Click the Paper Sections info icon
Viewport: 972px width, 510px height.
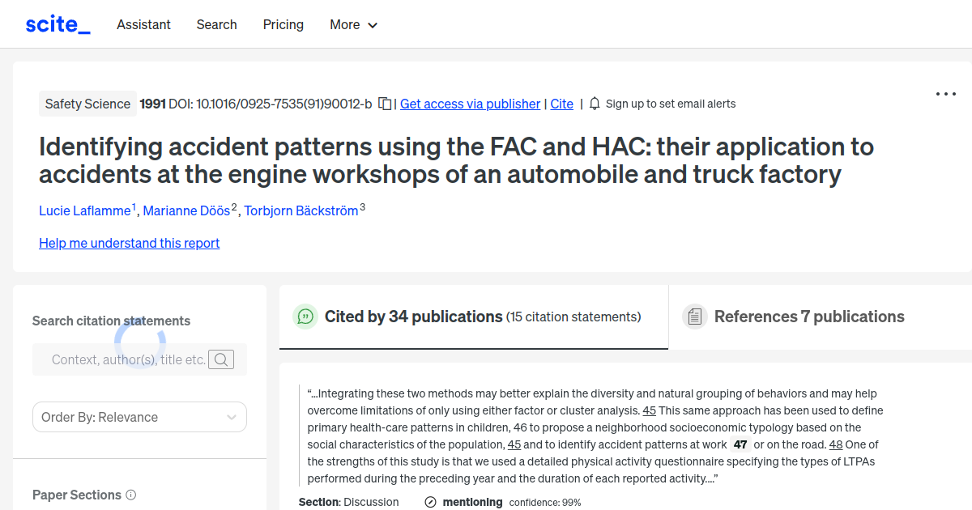tap(131, 495)
